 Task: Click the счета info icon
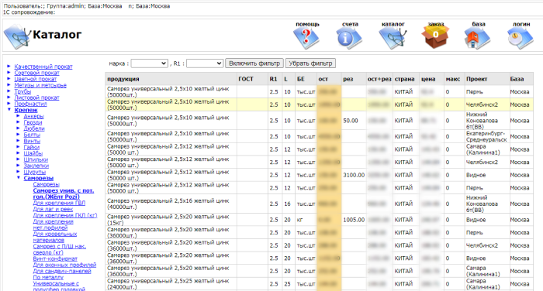pos(349,38)
